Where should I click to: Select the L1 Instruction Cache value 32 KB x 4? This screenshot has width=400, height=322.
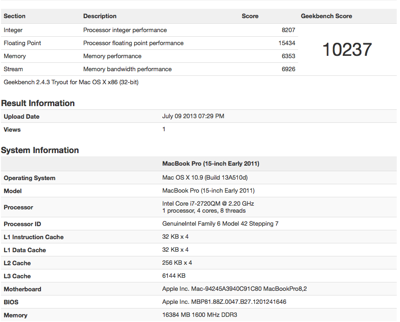click(x=175, y=237)
